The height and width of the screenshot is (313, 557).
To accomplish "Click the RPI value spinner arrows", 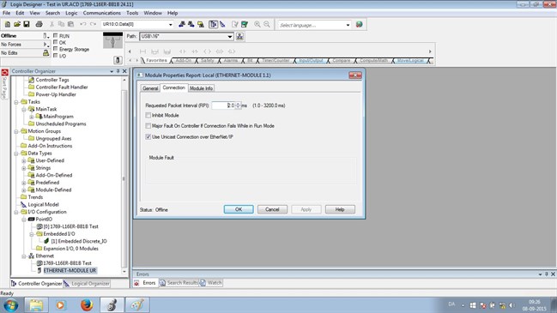I will (x=238, y=105).
